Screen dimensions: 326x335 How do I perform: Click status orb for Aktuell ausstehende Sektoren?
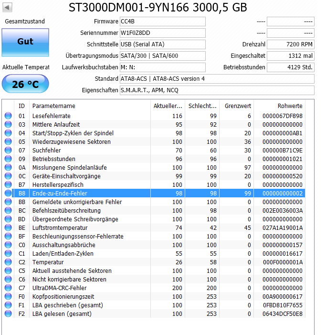(8, 270)
